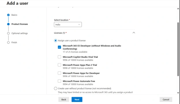
Task: Check Microsoft Power Apps for Developer
Action: coord(59,73)
